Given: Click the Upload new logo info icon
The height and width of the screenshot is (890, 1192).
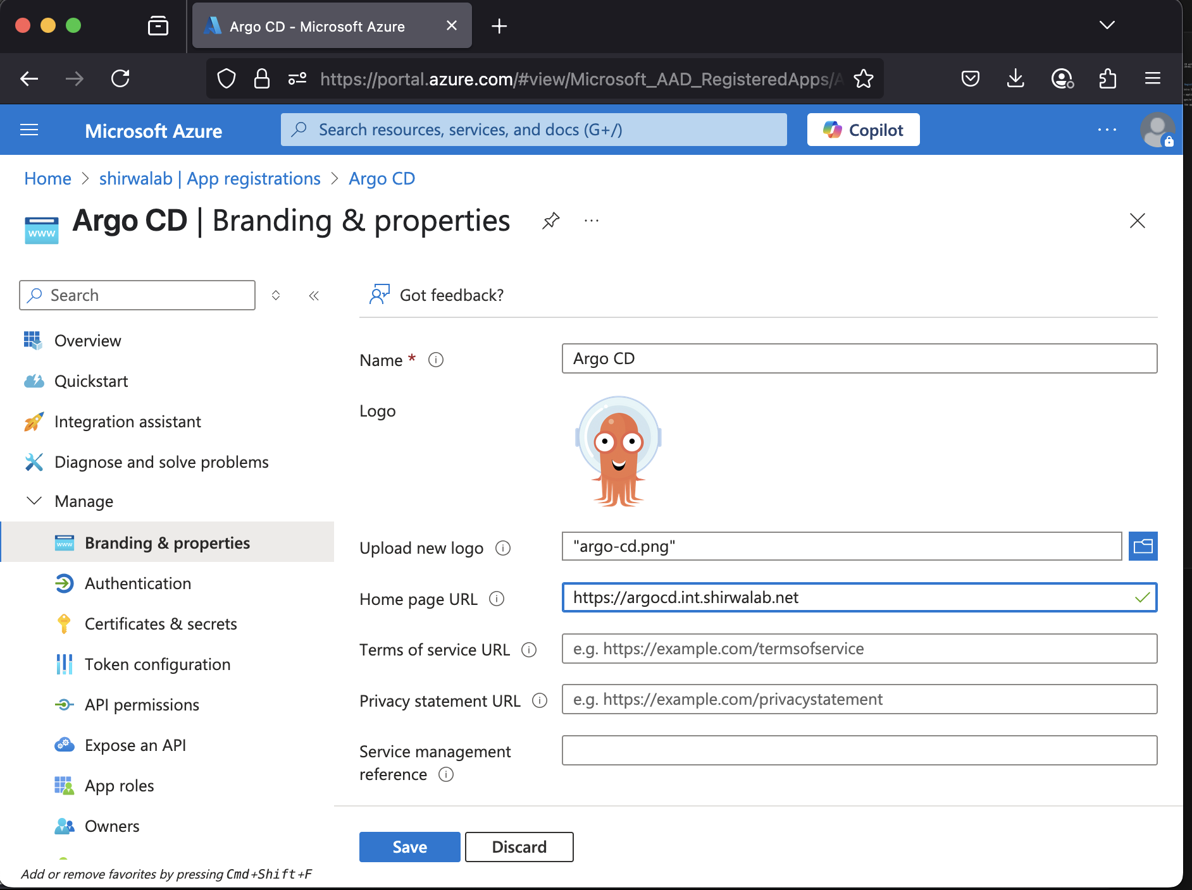Looking at the screenshot, I should click(503, 548).
